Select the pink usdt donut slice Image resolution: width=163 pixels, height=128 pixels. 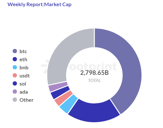tap(64, 98)
